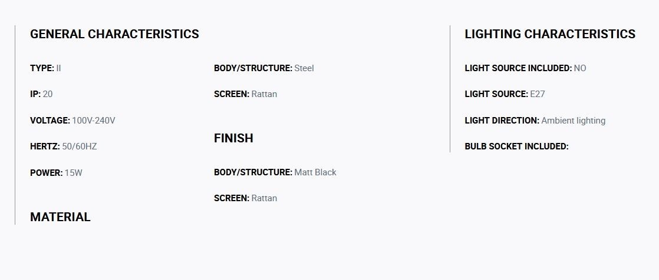This screenshot has width=659, height=280.
Task: Select LIGHT SOURCE INCLUDED: NO text
Action: coord(525,68)
